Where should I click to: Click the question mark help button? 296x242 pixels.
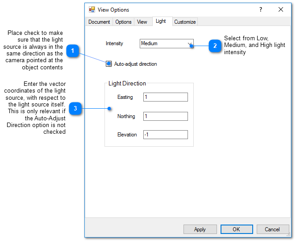coord(261,9)
